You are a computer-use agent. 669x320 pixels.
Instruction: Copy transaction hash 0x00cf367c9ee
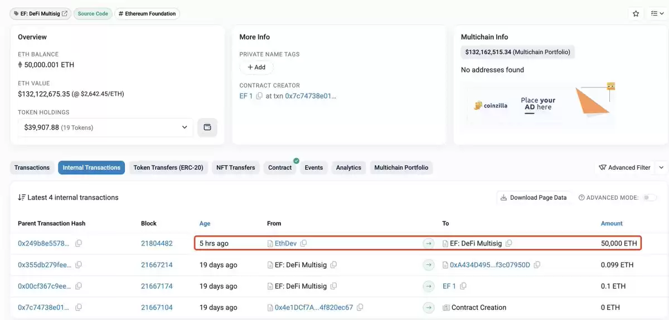79,286
